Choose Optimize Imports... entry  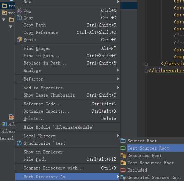click(x=68, y=111)
